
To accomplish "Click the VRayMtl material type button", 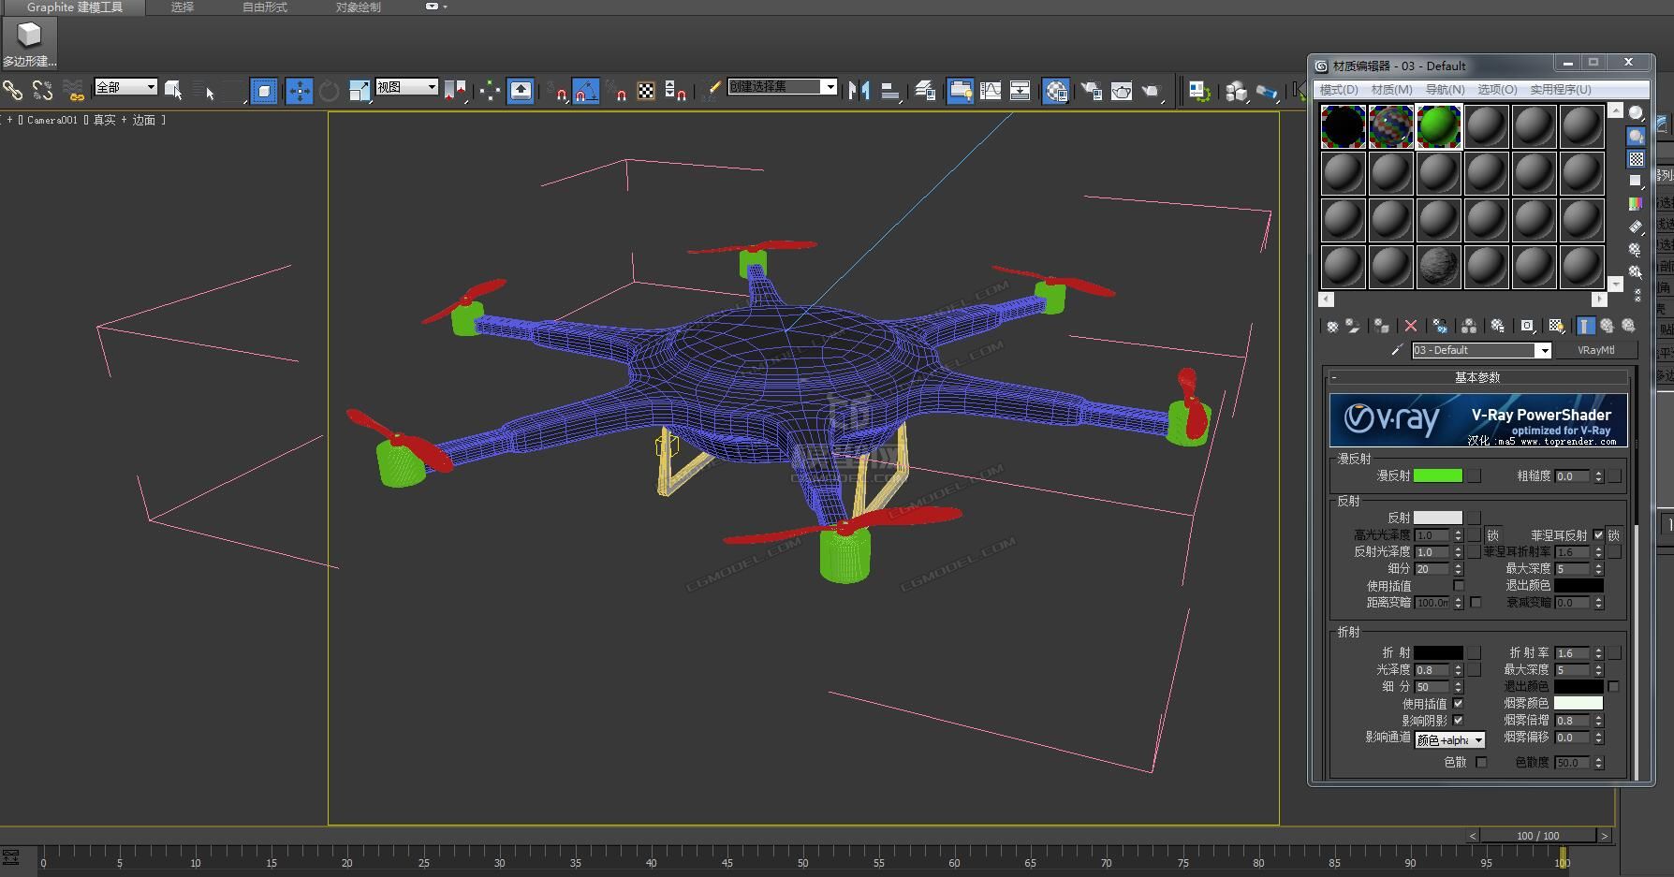I will (1595, 350).
